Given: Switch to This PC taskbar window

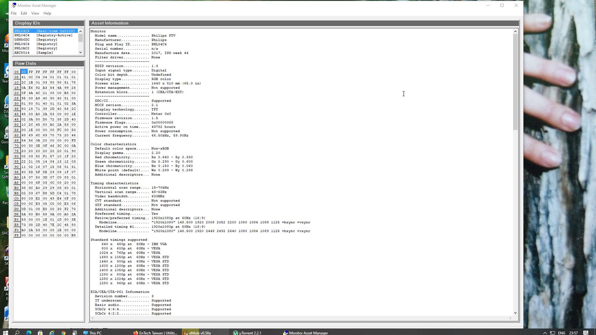Looking at the screenshot, I should [x=92, y=333].
